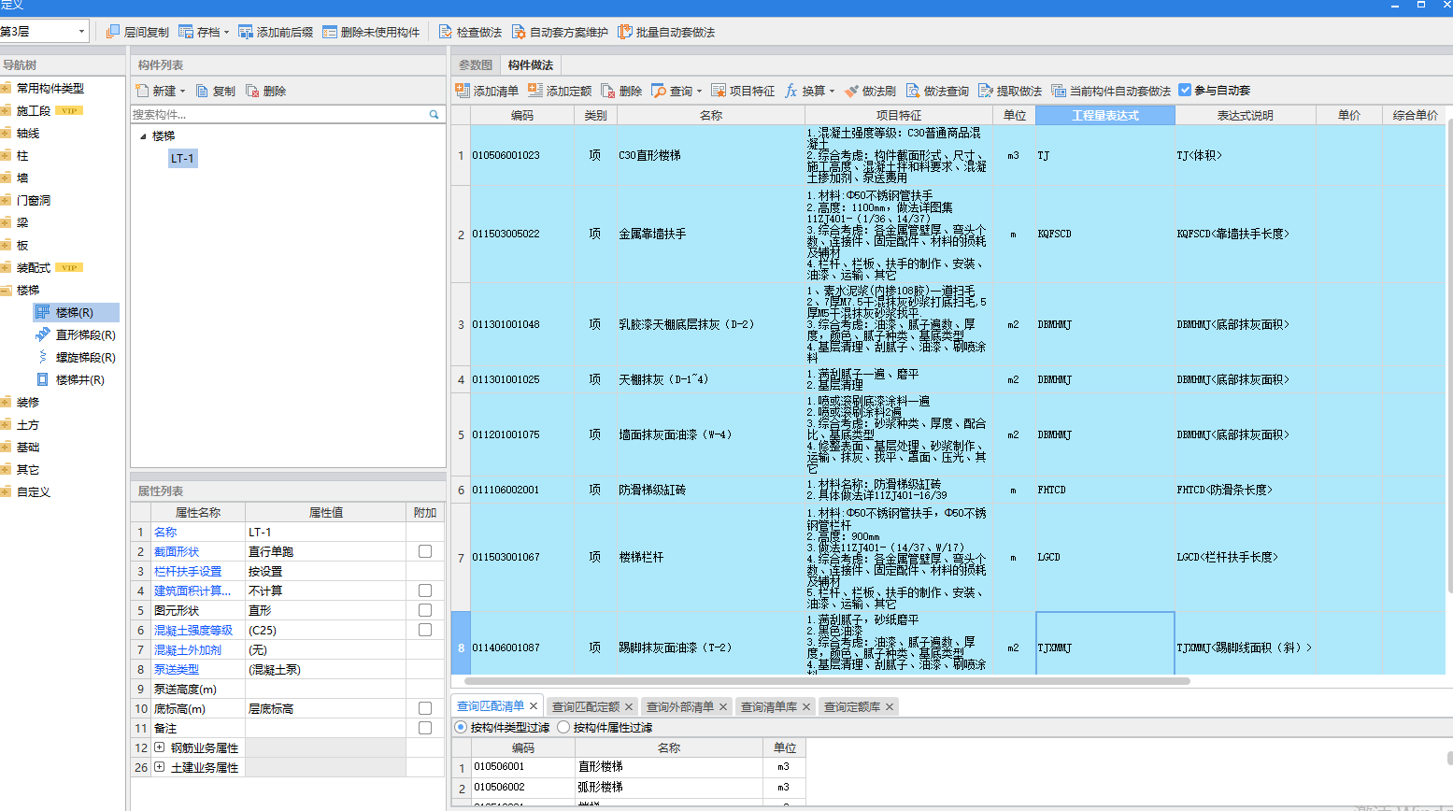
Task: Select 直形梯段(R) item
Action: (76, 334)
